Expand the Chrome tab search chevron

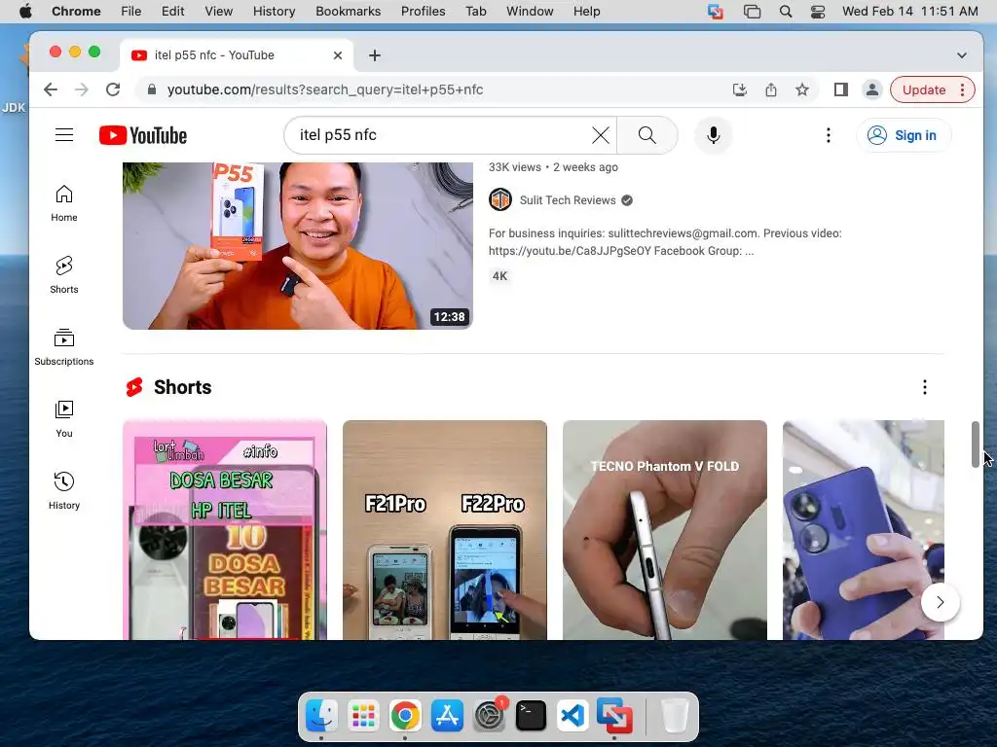pos(961,55)
